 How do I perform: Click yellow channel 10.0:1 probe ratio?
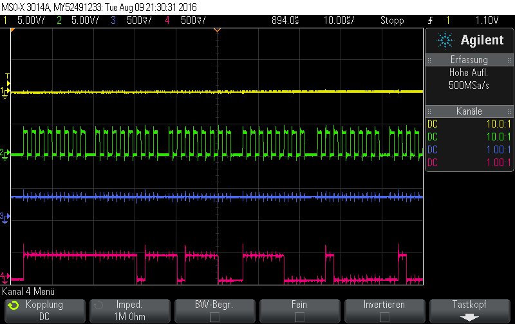pyautogui.click(x=499, y=124)
